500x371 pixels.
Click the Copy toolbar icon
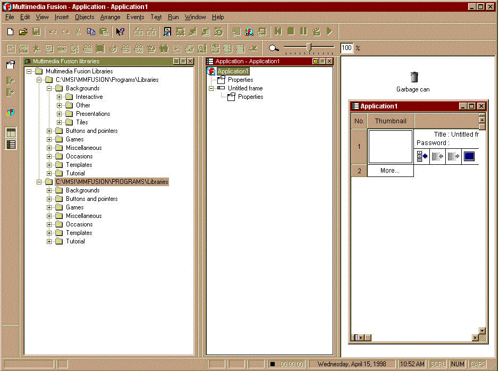click(91, 31)
